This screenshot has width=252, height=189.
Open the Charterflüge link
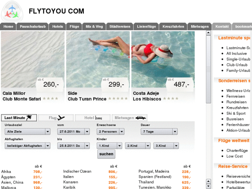pos(237,151)
